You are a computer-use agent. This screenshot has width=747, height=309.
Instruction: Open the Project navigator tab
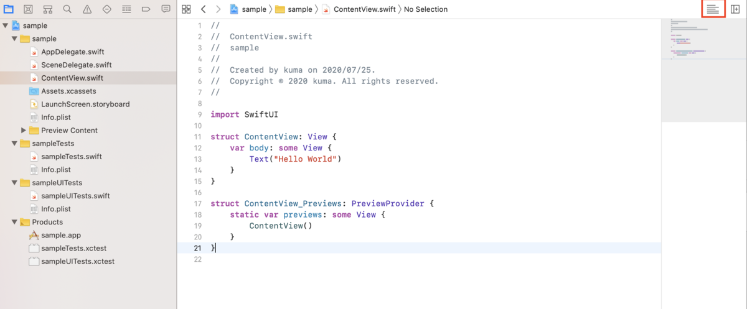8,9
